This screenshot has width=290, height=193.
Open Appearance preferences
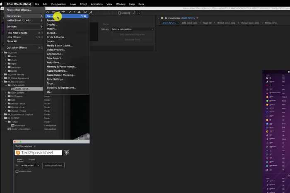coord(67,54)
